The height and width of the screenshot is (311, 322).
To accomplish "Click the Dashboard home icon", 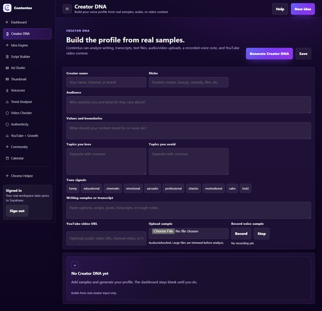I will click(x=7, y=22).
